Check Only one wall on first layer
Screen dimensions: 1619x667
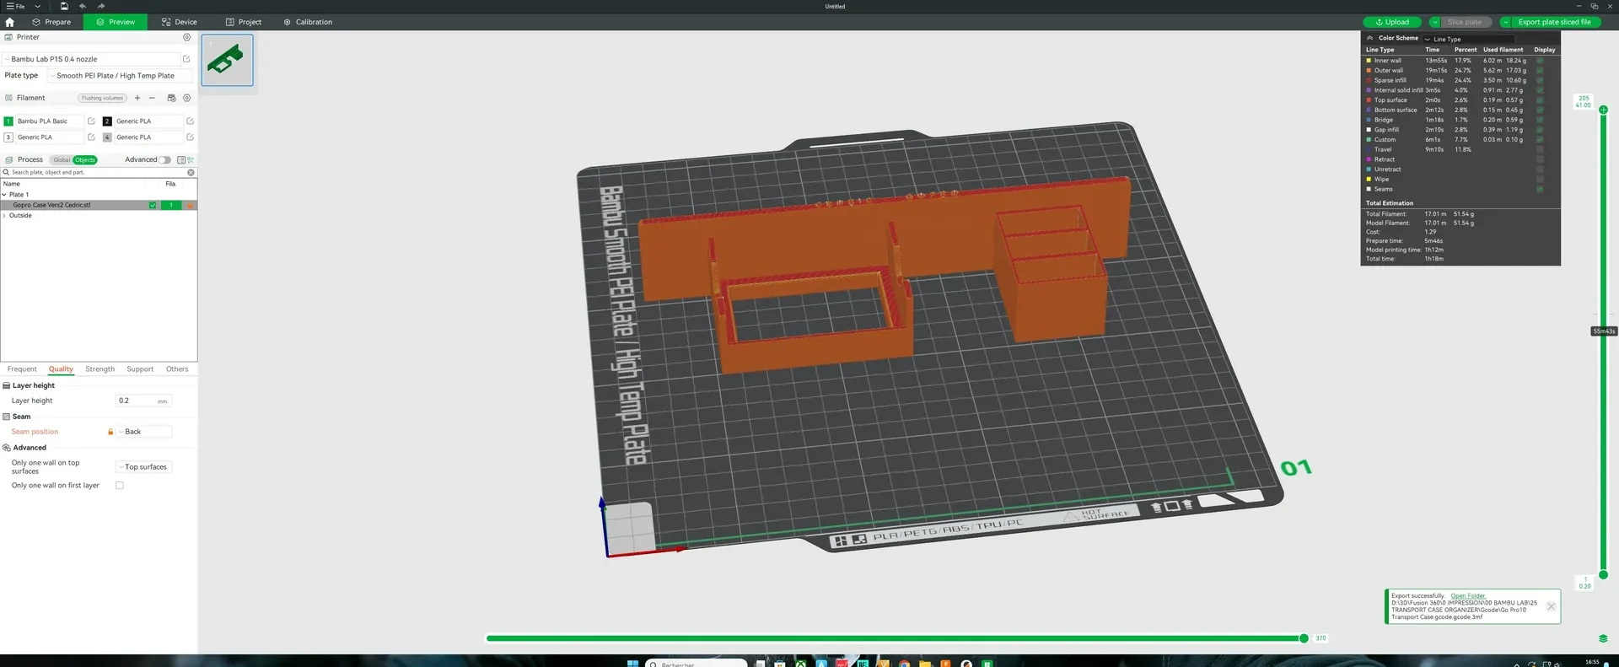point(120,486)
